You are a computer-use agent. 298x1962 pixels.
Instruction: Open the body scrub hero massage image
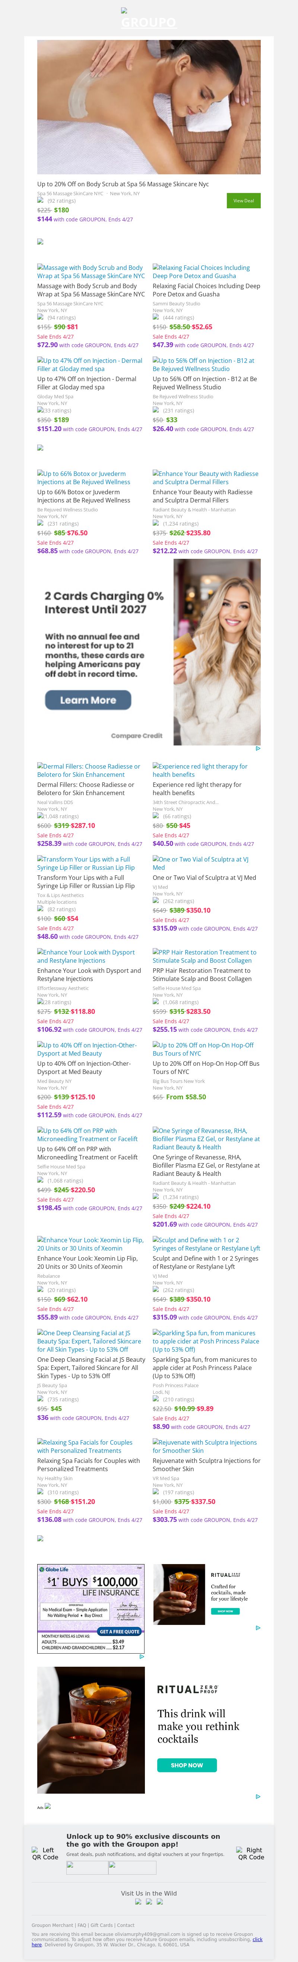tap(149, 108)
